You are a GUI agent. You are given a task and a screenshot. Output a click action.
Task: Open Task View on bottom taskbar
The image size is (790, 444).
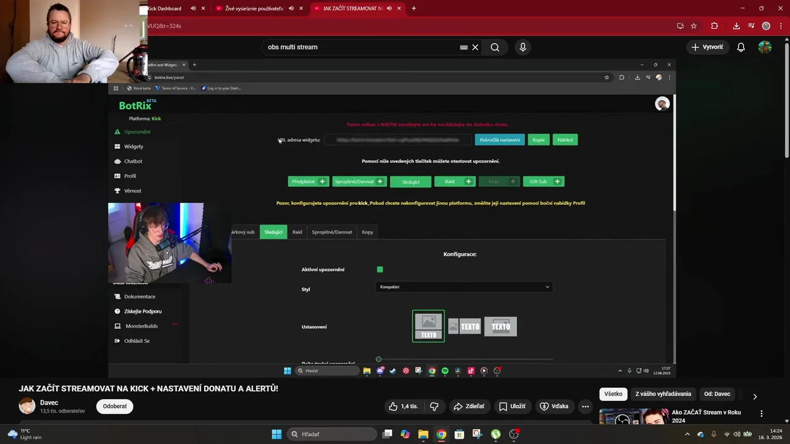pyautogui.click(x=387, y=434)
